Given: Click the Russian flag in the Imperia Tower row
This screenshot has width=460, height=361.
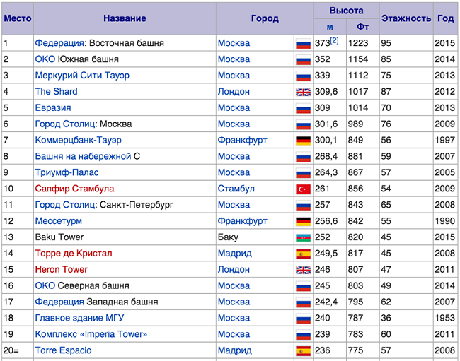Looking at the screenshot, I should coord(303,335).
